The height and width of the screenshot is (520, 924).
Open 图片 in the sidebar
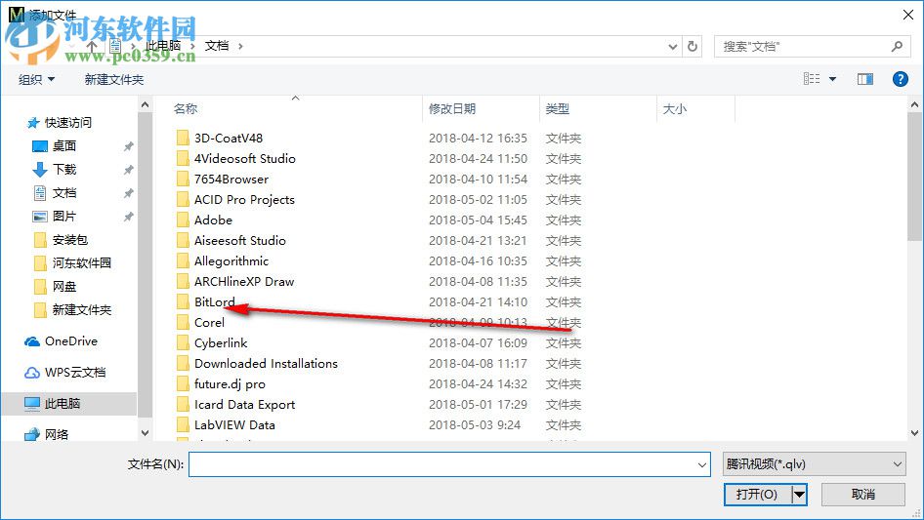point(64,217)
